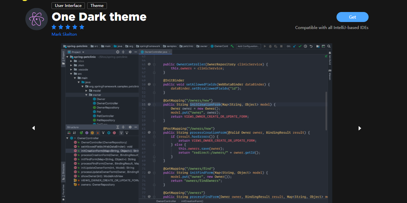The height and width of the screenshot is (203, 407).
Task: Collapse the main folder in tree
Action: (x=75, y=78)
